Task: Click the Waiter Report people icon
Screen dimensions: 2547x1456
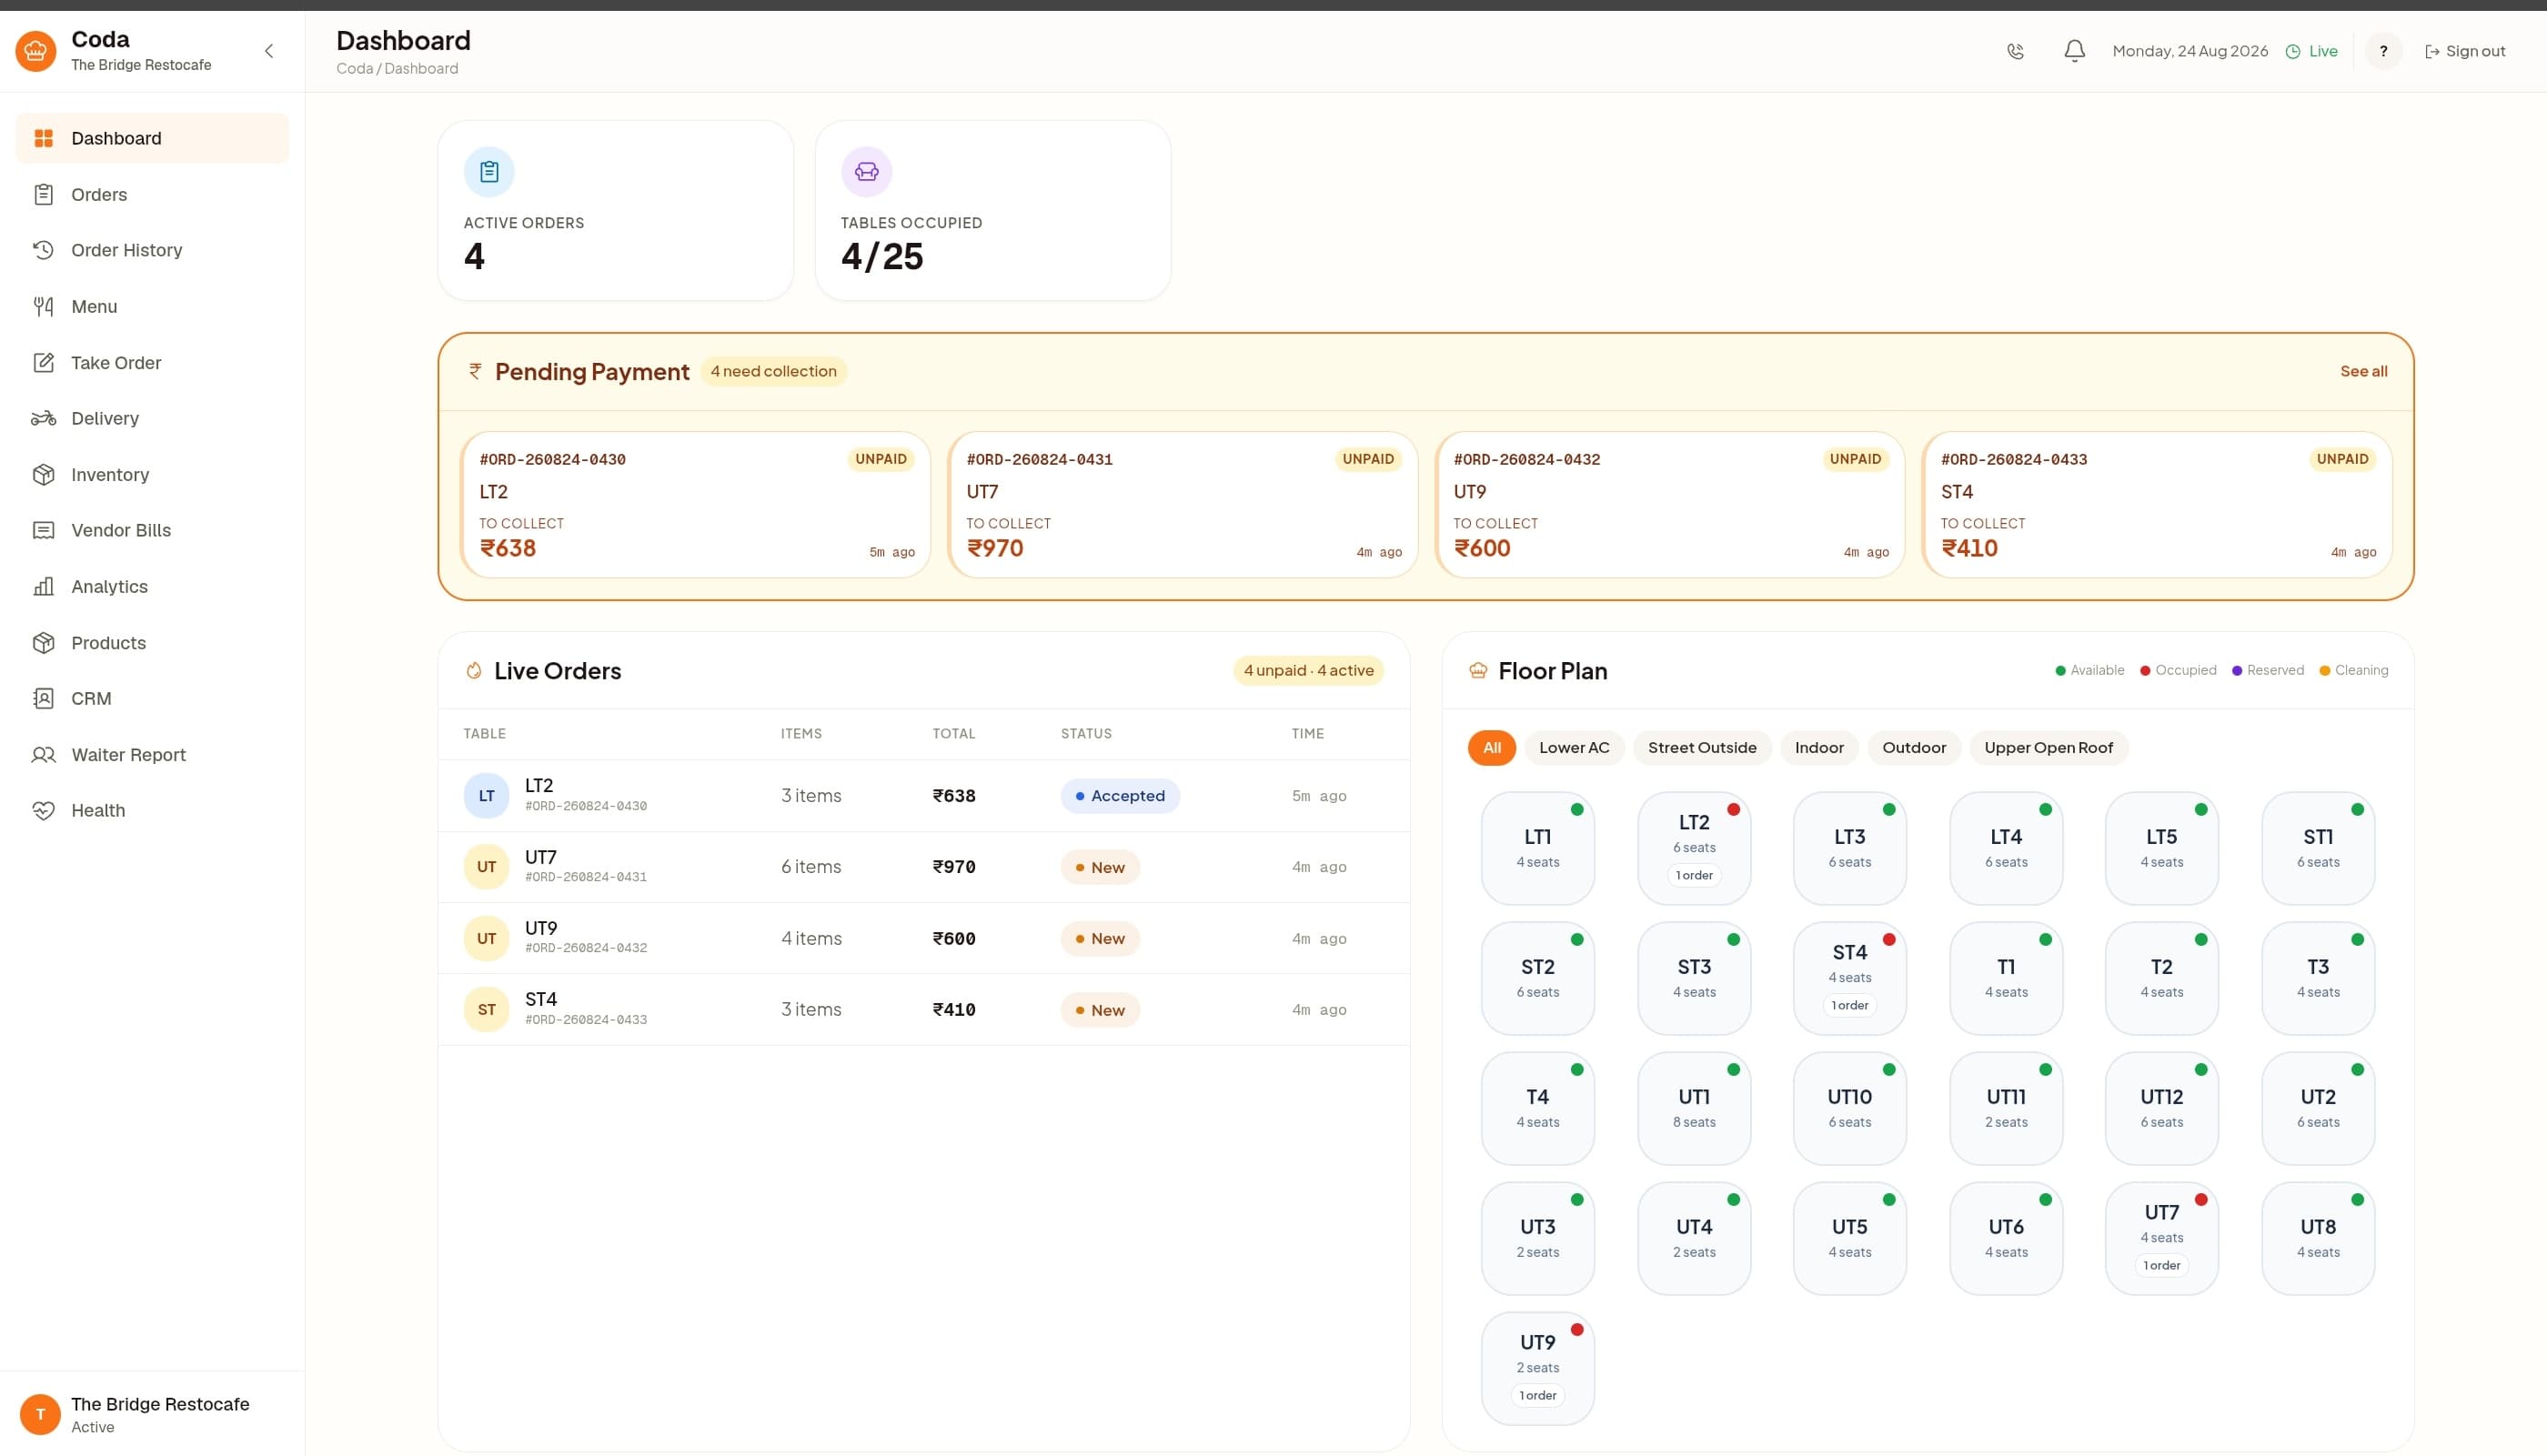Action: 43,755
